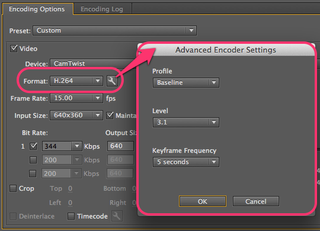Click the Timecode settings wrench icon

pos(117,216)
